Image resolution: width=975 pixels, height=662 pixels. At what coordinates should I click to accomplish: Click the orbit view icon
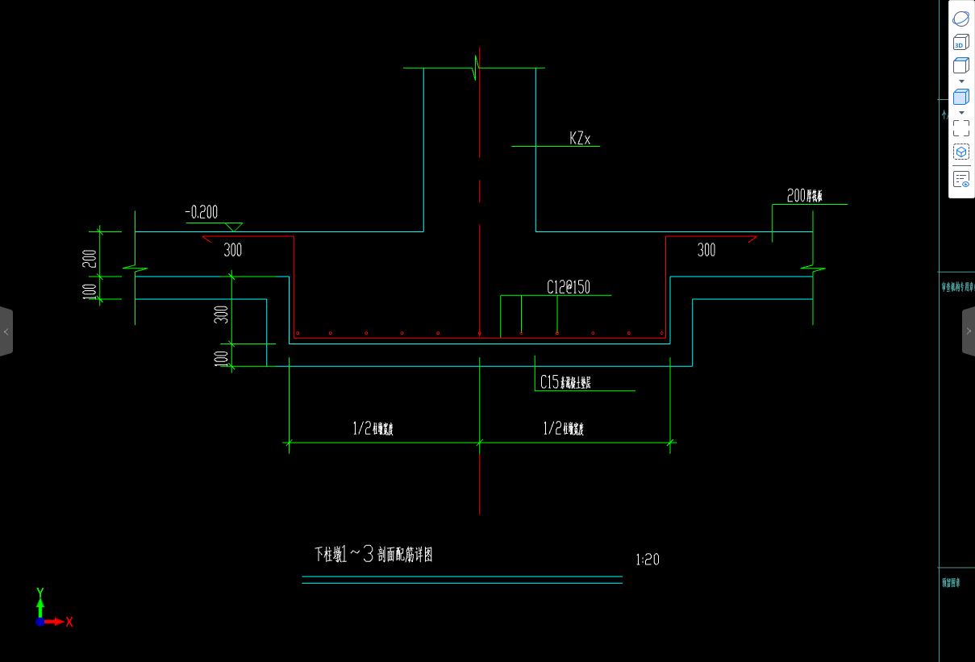coord(961,19)
